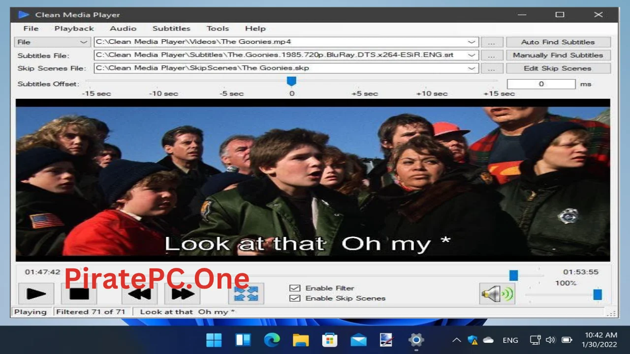Open Widgets from the taskbar
Image resolution: width=630 pixels, height=354 pixels.
(243, 340)
